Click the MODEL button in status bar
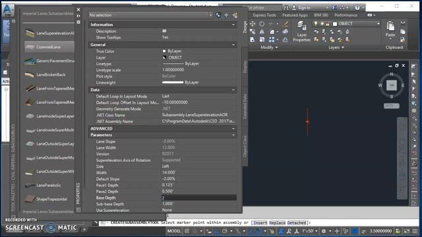422x237 pixels. 174,231
